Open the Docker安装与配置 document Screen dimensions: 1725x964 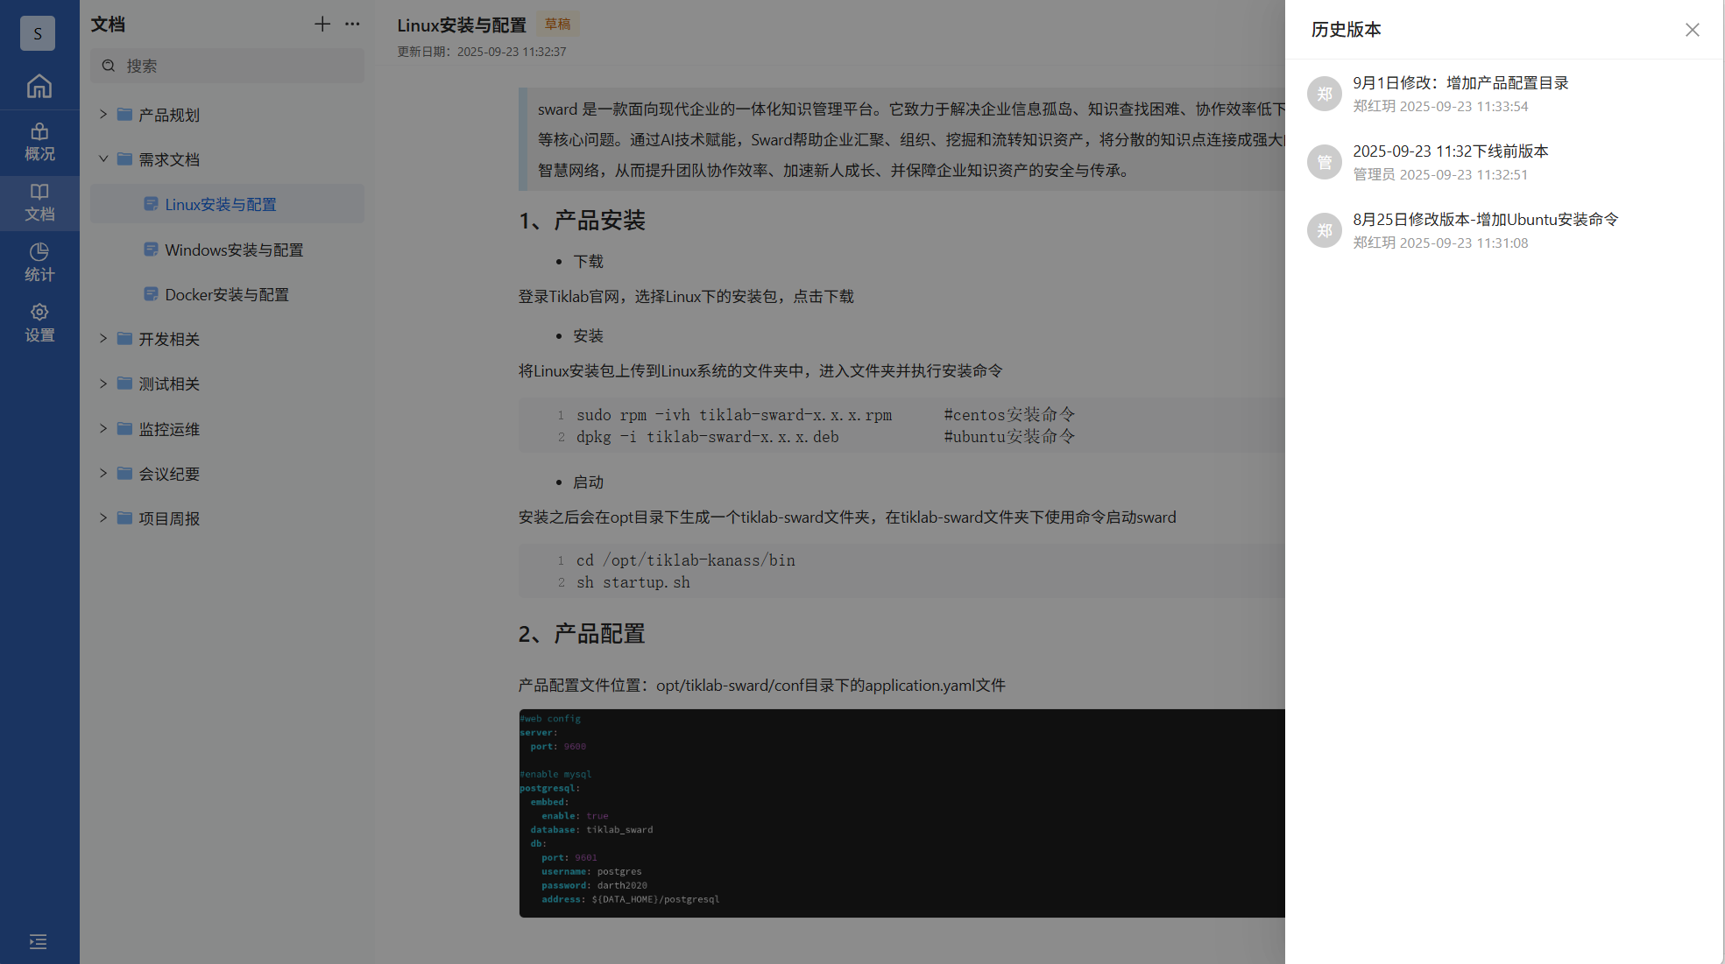[227, 294]
